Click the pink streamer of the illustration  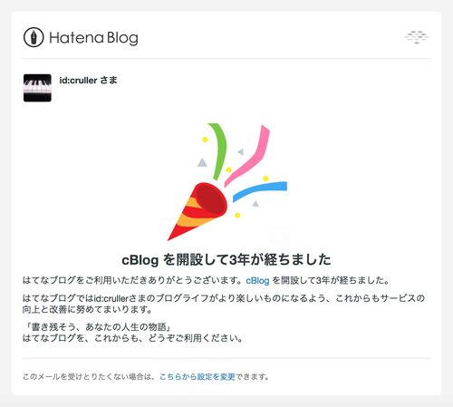pos(247,156)
